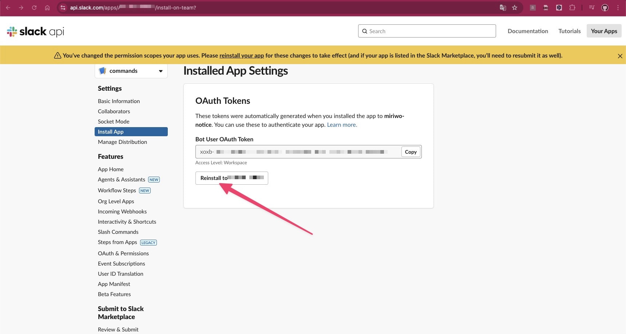The width and height of the screenshot is (626, 334).
Task: Click the 'OAuth Tokens' heading
Action: 223,101
